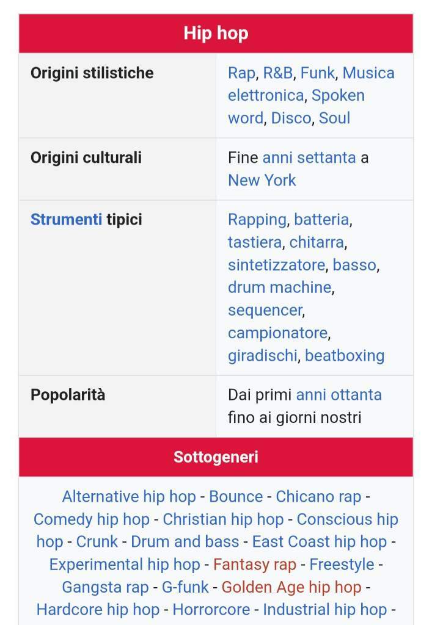Click the Hip hop infobox title
Image resolution: width=432 pixels, height=625 pixels.
[216, 33]
